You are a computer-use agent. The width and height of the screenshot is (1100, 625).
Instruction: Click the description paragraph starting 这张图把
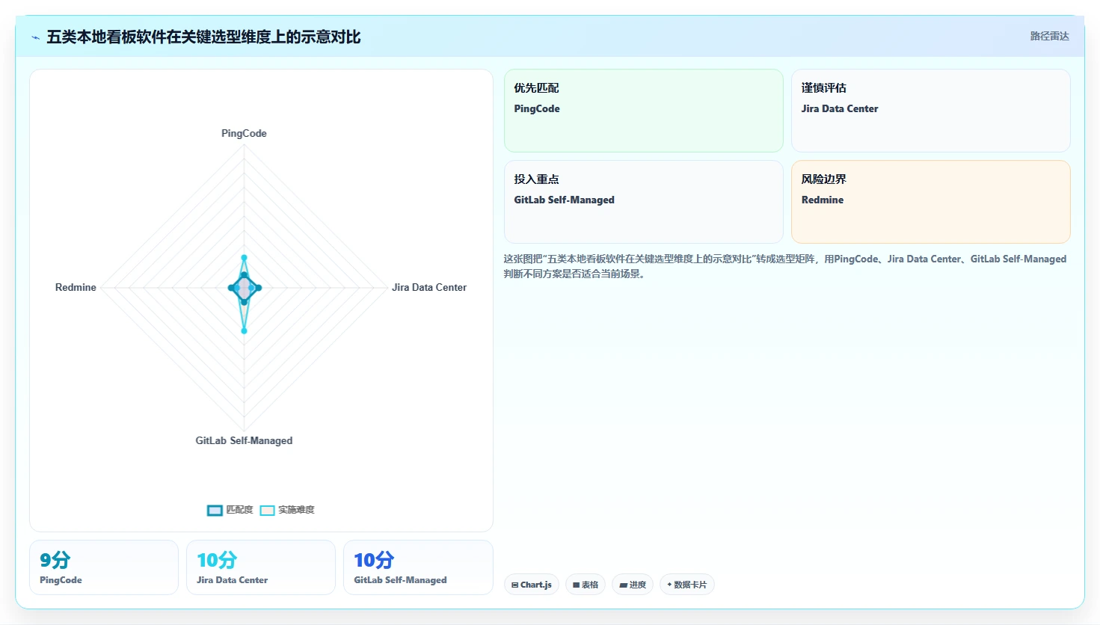click(785, 266)
